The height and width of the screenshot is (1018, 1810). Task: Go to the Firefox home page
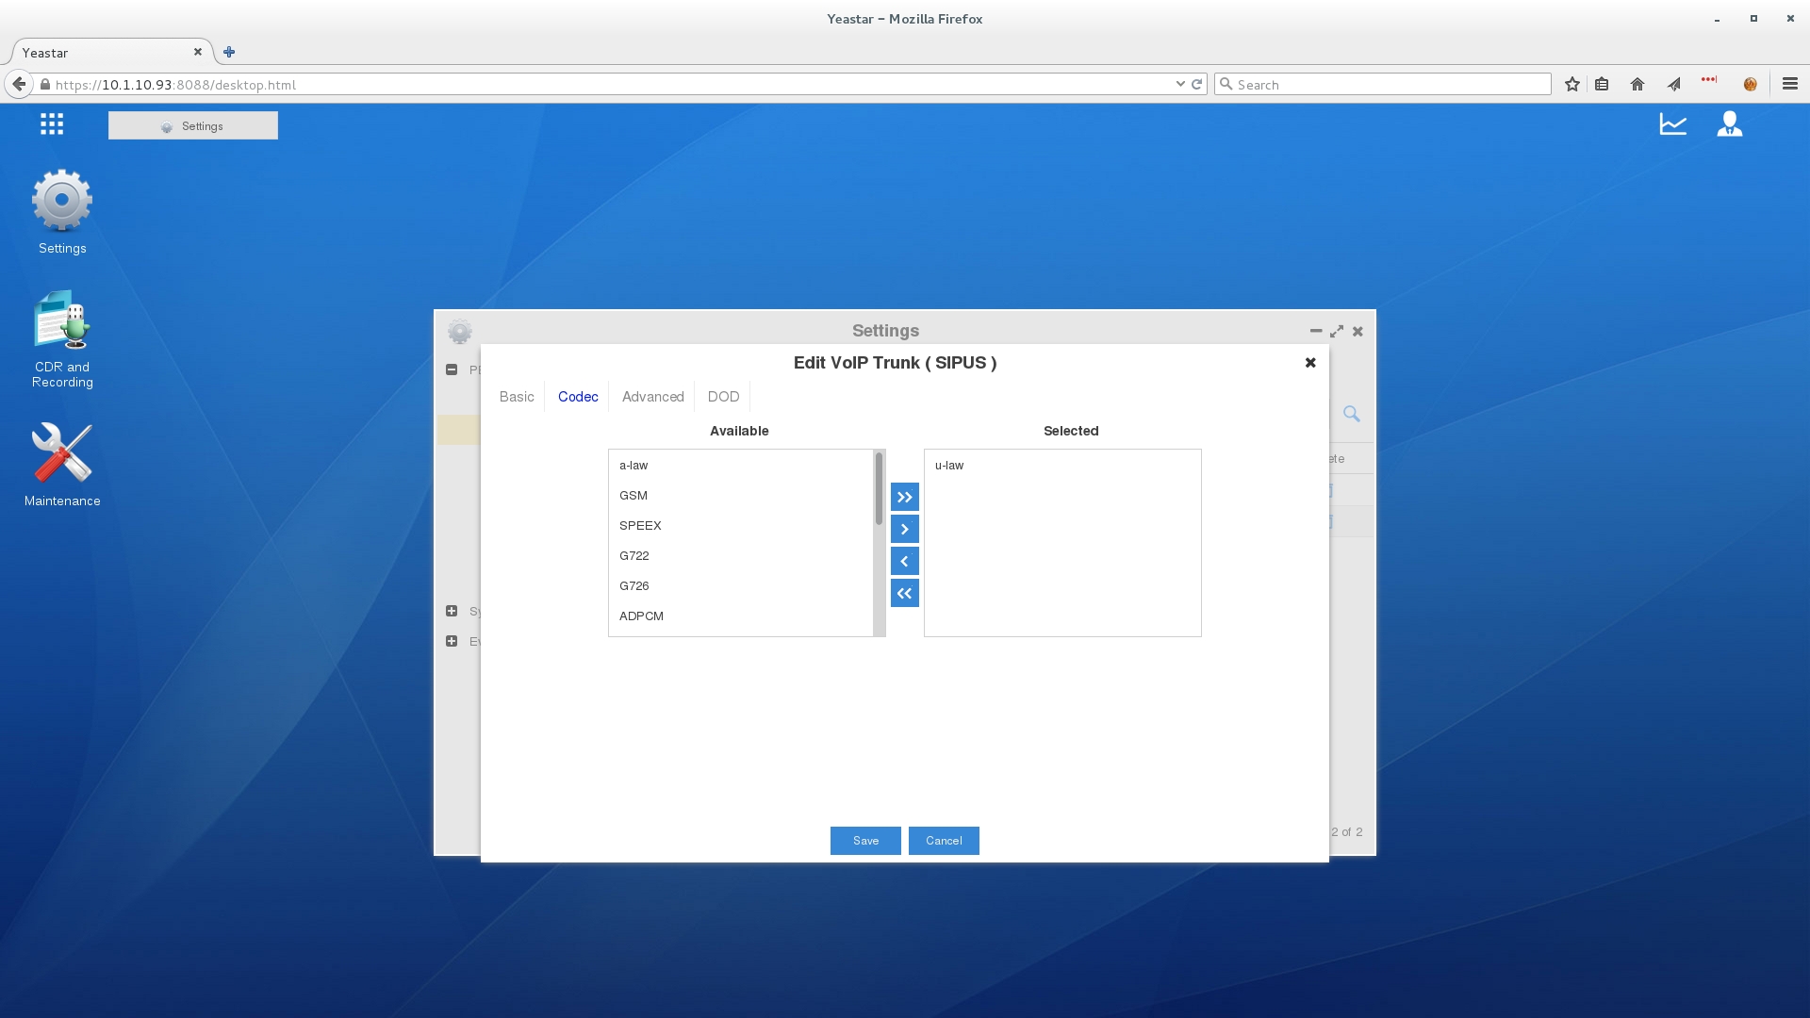pos(1637,84)
